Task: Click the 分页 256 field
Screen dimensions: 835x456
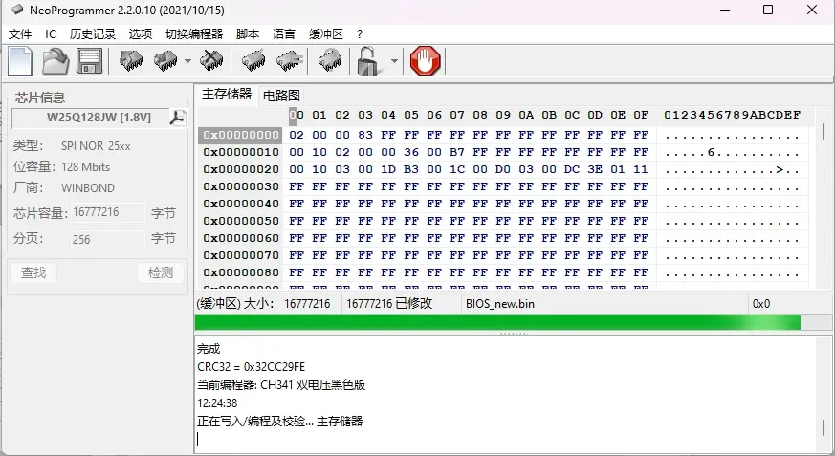Action: tap(107, 239)
